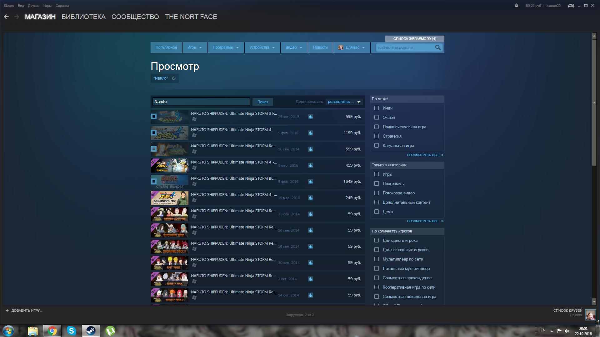Expand all categories ПРОСМОТРЕТЬ ВСЕ
The height and width of the screenshot is (337, 600).
click(425, 221)
